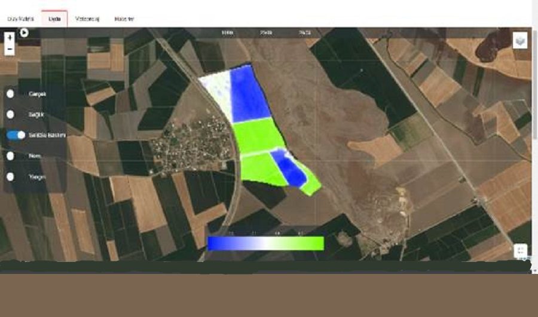Select the first date on the timeline
Image resolution: width=538 pixels, height=317 pixels.
pyautogui.click(x=227, y=32)
